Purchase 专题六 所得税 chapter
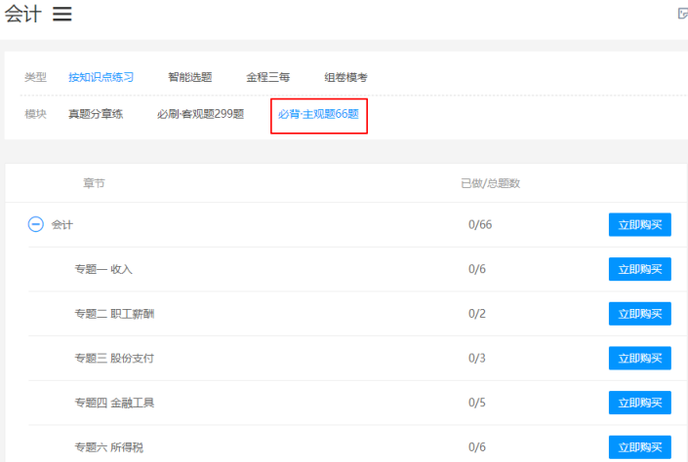 (639, 447)
